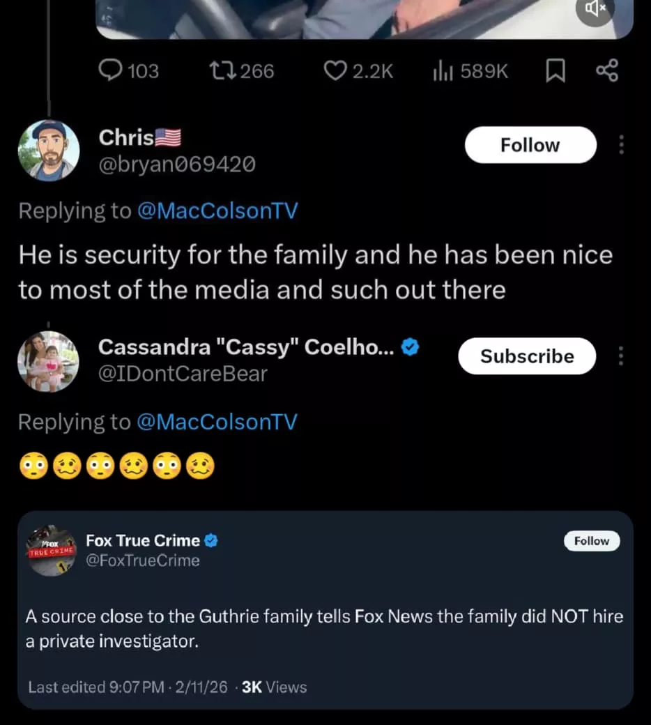Open Cassandra Coelho's profile picture
This screenshot has height=725, width=651.
(x=48, y=361)
